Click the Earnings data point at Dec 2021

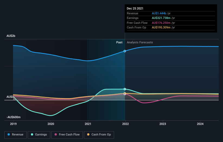125,89
